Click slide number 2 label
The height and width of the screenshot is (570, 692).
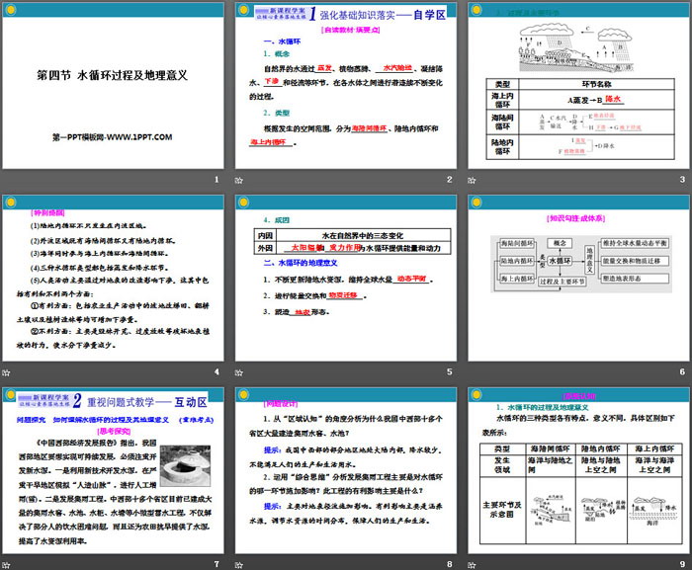[449, 179]
